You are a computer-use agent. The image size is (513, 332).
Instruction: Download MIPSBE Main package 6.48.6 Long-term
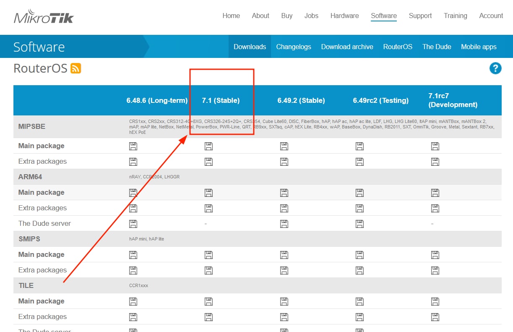click(133, 146)
